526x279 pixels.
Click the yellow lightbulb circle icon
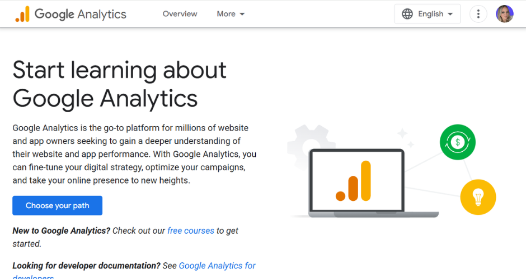pyautogui.click(x=478, y=198)
